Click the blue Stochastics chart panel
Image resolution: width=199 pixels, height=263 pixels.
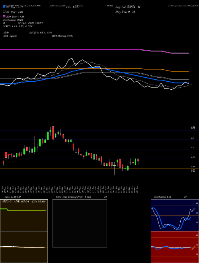175,215
